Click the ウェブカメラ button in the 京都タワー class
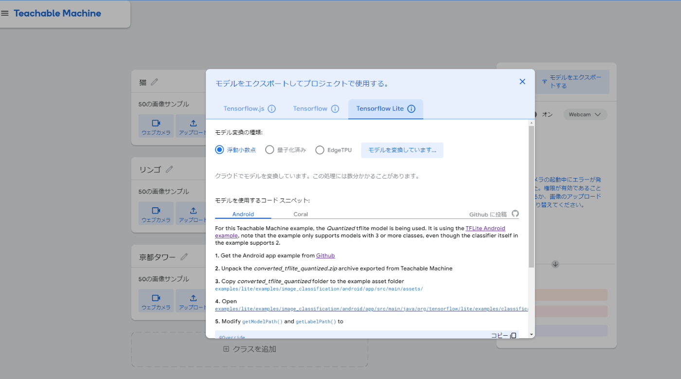The width and height of the screenshot is (681, 379). pyautogui.click(x=156, y=301)
